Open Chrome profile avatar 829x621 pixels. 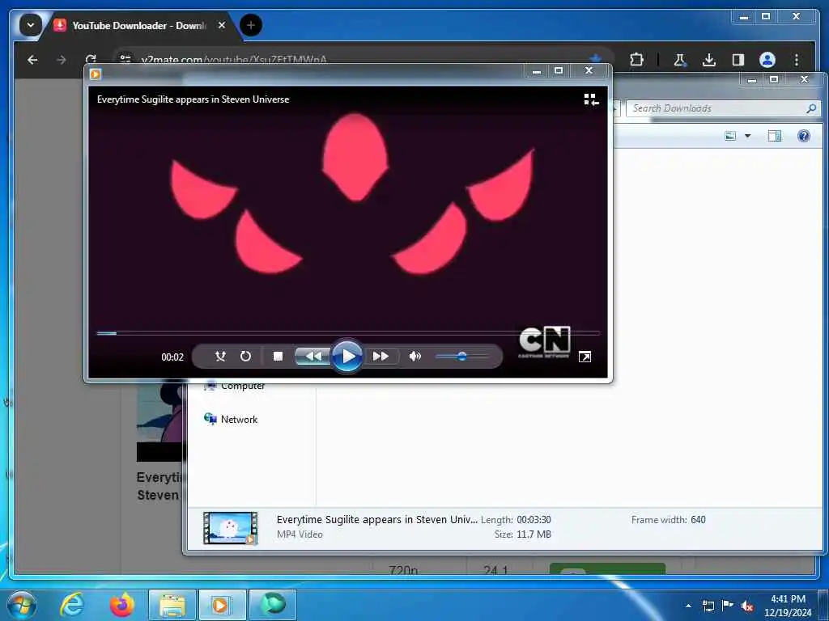[767, 60]
